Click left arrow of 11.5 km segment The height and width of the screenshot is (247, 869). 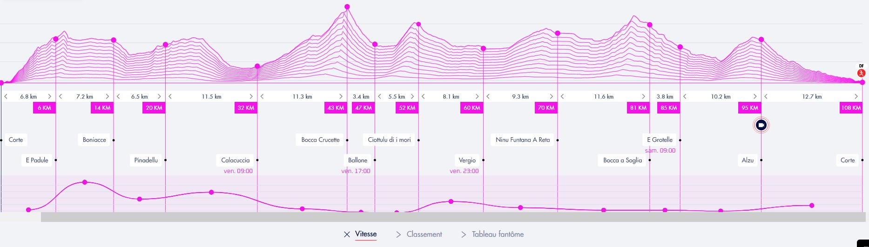coord(170,97)
